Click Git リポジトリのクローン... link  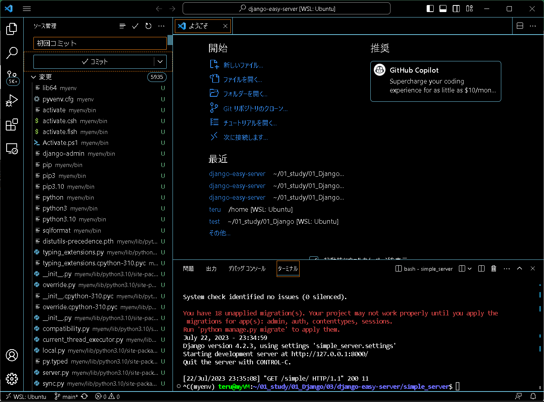coord(255,109)
